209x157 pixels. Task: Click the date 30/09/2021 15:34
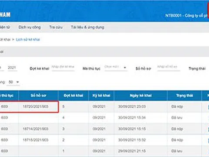(132, 118)
